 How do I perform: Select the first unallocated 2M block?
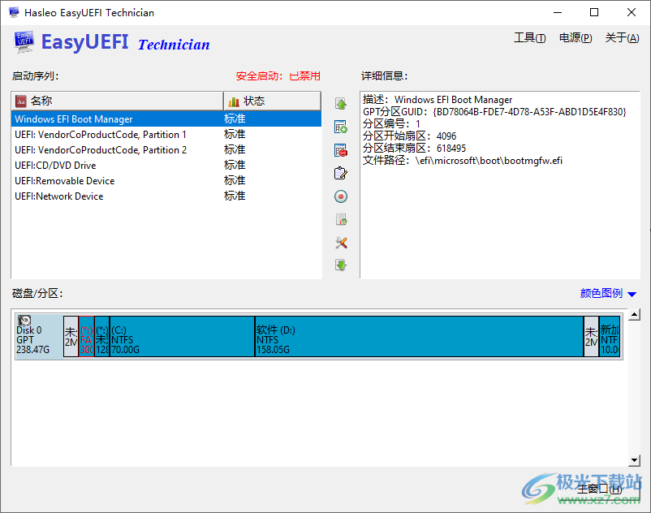click(71, 336)
